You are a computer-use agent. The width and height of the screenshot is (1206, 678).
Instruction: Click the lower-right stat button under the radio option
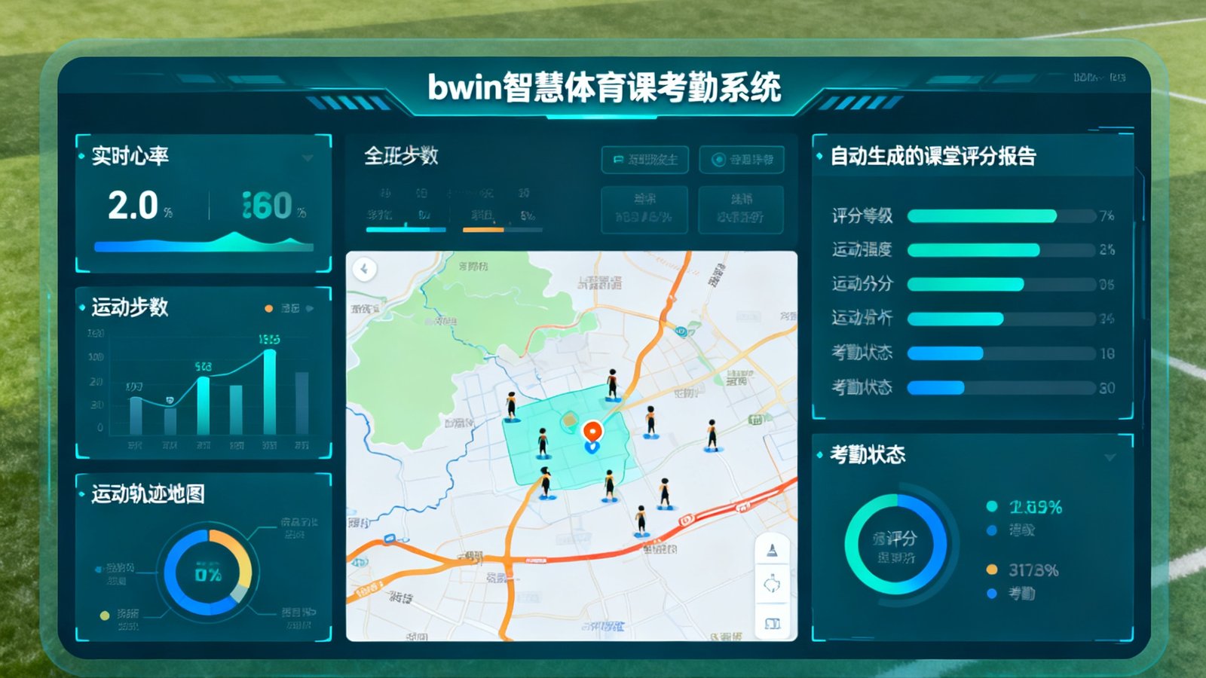(741, 209)
